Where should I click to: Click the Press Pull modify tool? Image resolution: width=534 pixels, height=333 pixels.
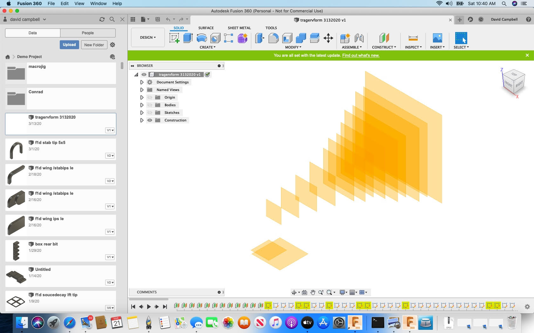pos(260,38)
